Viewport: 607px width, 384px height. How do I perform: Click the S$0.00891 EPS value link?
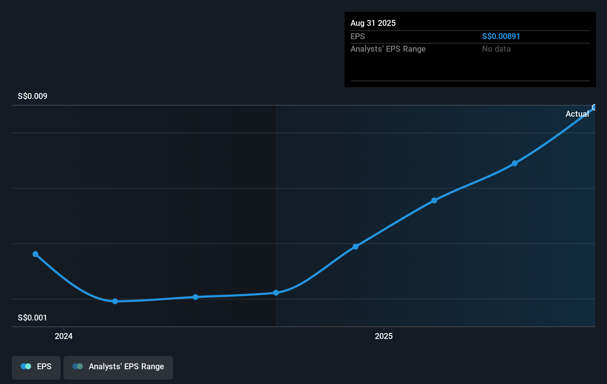coord(501,36)
